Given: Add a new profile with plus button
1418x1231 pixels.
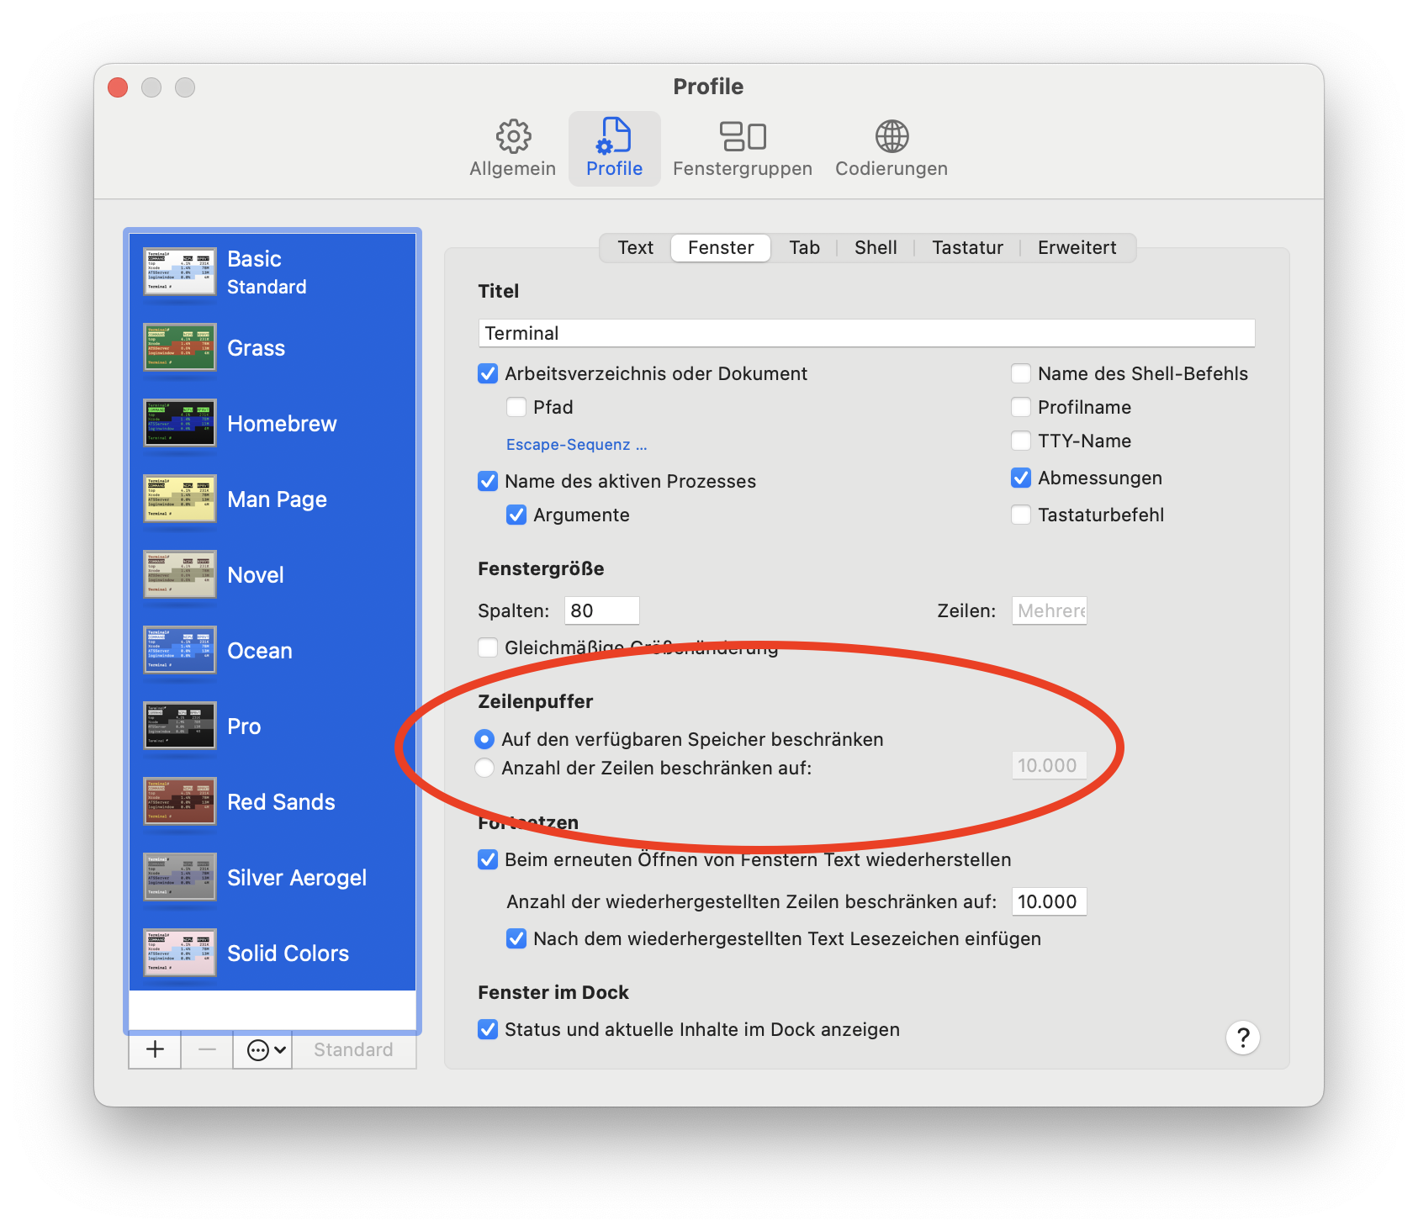Looking at the screenshot, I should 155,1049.
